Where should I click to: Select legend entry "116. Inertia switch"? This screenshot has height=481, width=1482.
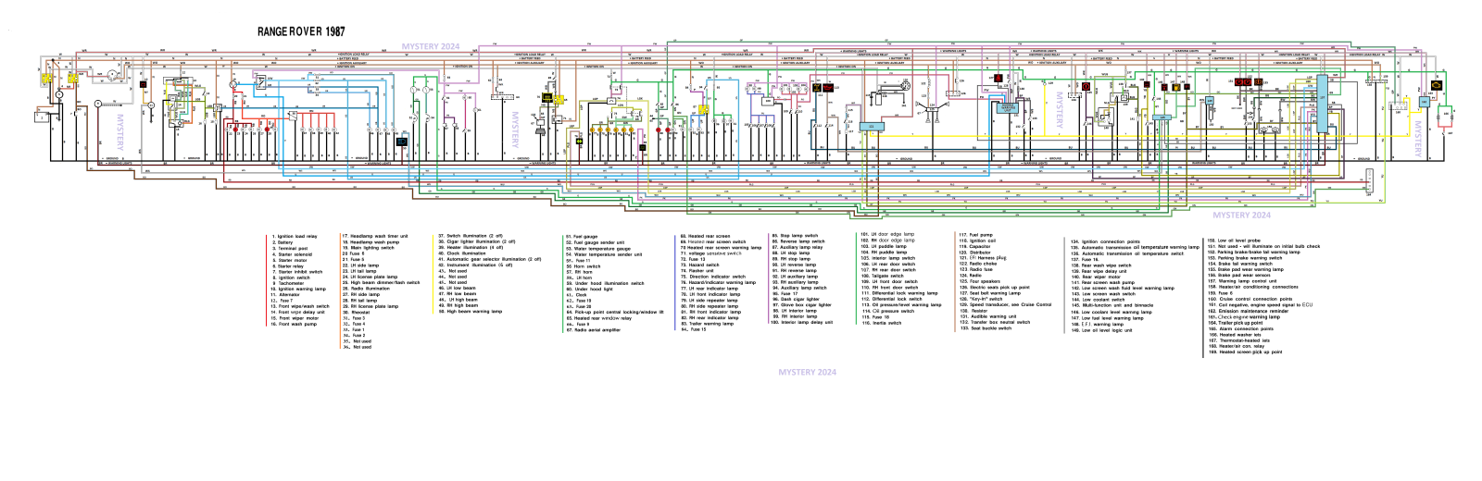(881, 323)
